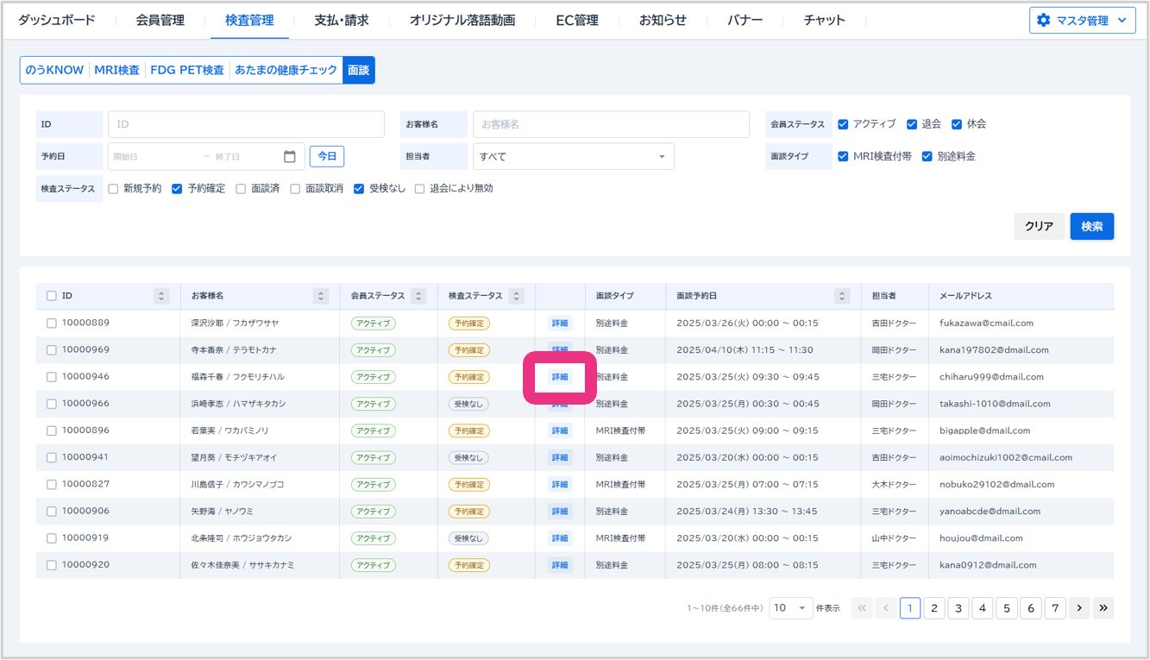Jump to last page double-arrow icon

click(1103, 608)
